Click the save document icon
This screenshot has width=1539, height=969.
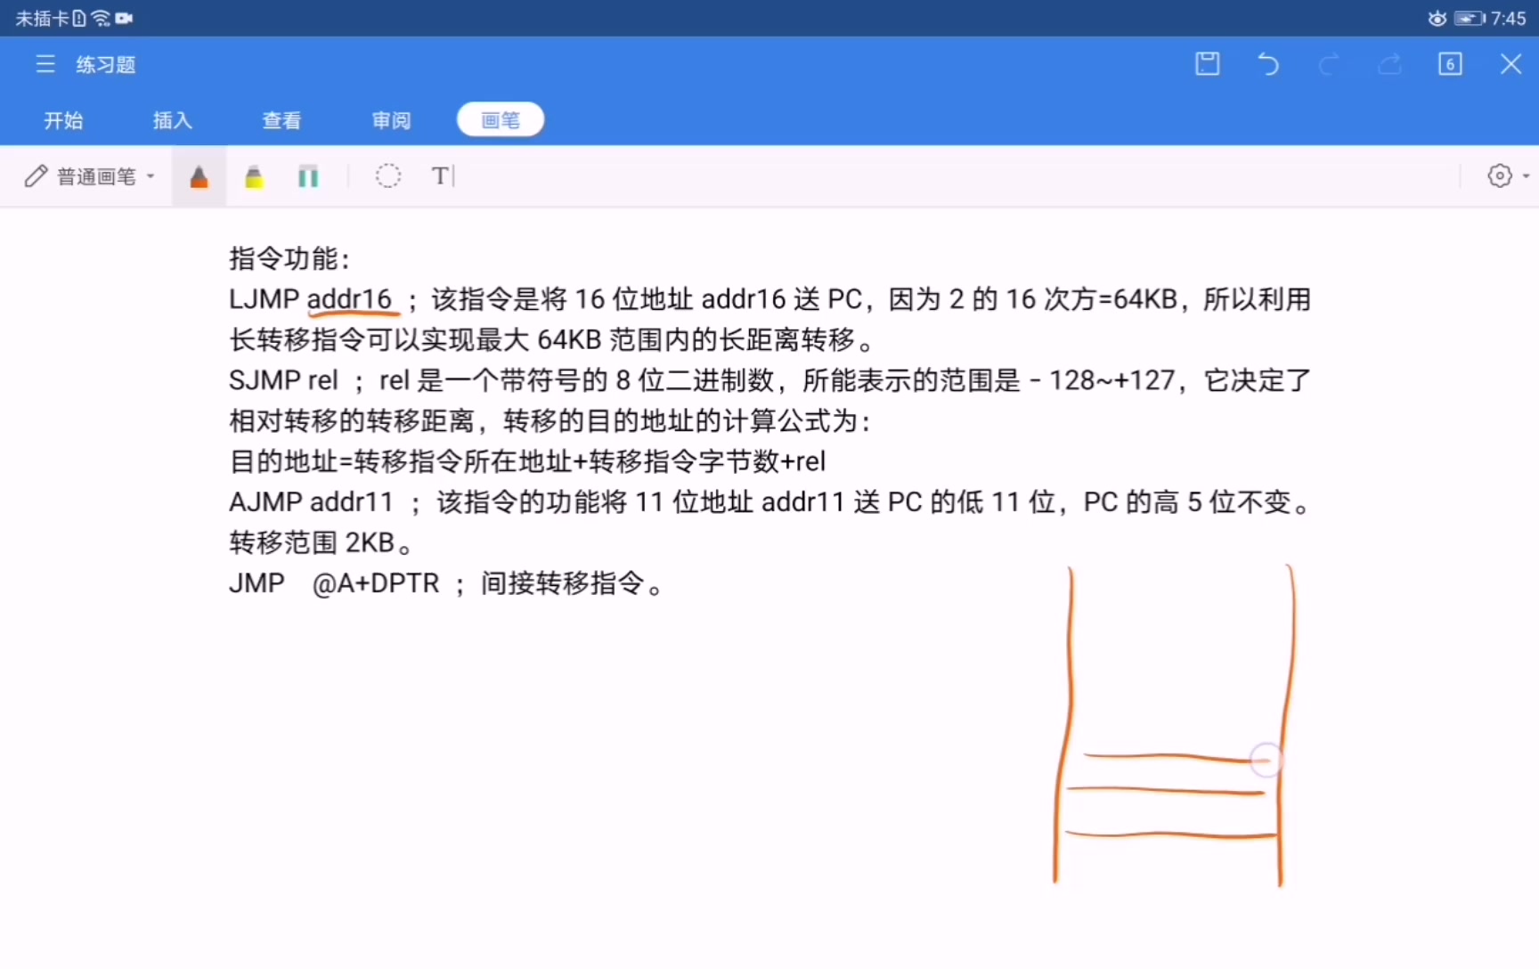coord(1208,63)
